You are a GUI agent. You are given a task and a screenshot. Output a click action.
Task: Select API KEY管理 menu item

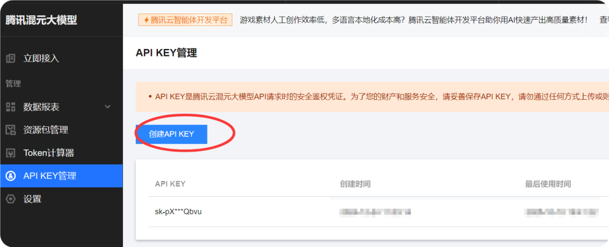tap(61, 176)
